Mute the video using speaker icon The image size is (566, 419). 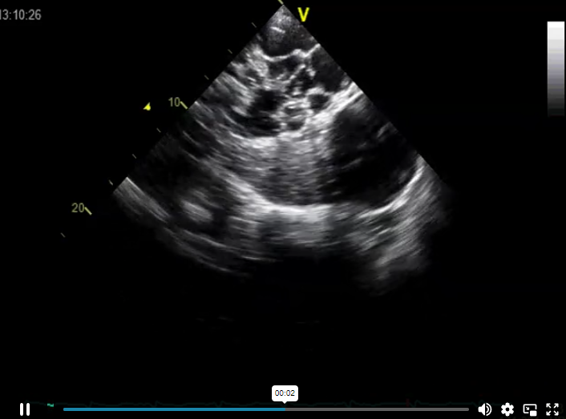(x=484, y=409)
